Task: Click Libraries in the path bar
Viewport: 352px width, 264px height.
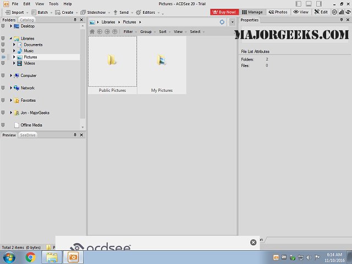Action: [x=108, y=22]
